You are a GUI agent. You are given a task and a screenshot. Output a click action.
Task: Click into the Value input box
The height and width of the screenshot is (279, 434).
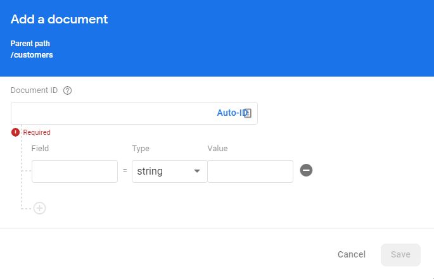[250, 171]
